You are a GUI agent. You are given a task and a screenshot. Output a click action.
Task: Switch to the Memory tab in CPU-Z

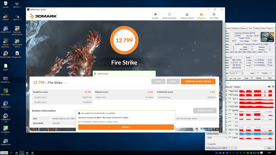[244, 28]
